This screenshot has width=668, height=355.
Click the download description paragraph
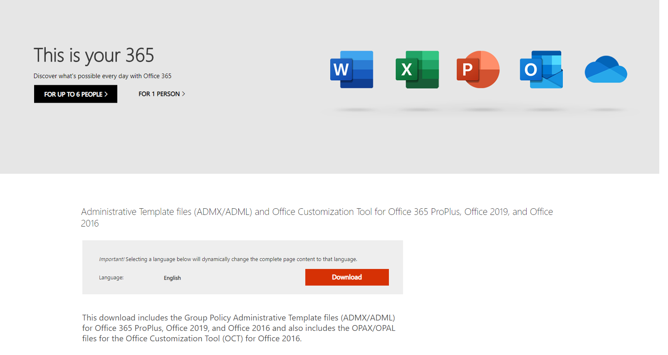point(238,328)
